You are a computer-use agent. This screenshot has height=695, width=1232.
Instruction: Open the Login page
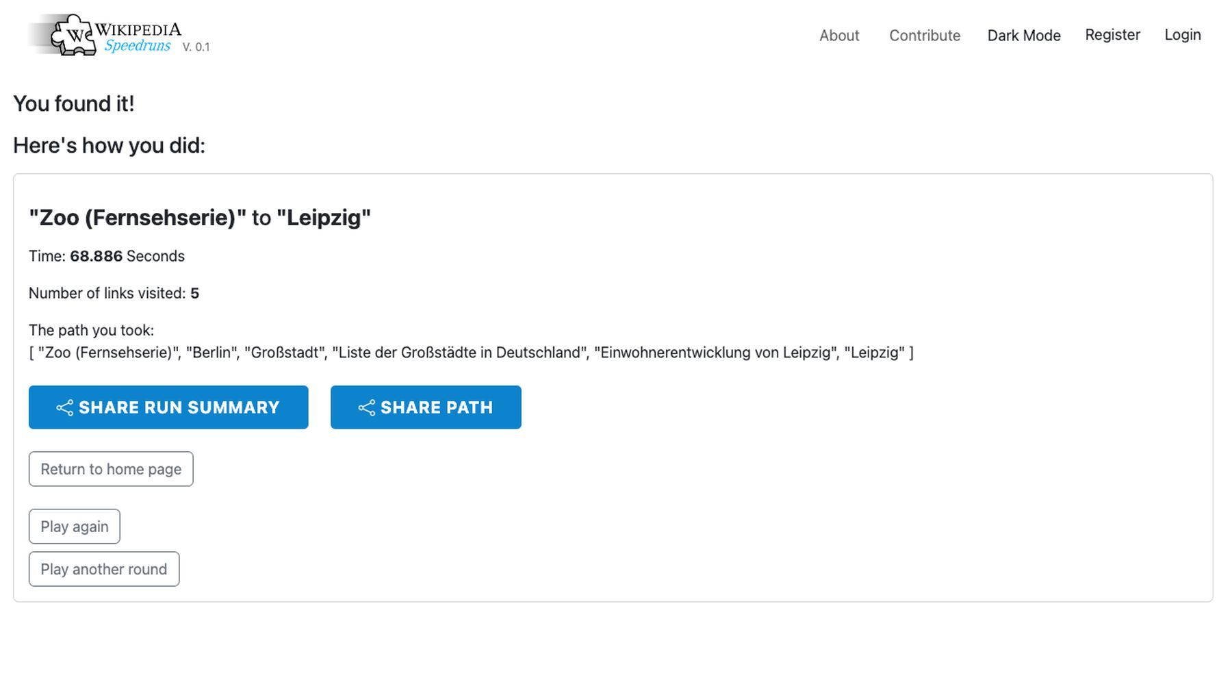tap(1183, 35)
